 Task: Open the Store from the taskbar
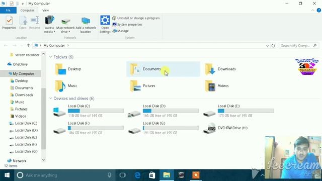tap(152, 175)
